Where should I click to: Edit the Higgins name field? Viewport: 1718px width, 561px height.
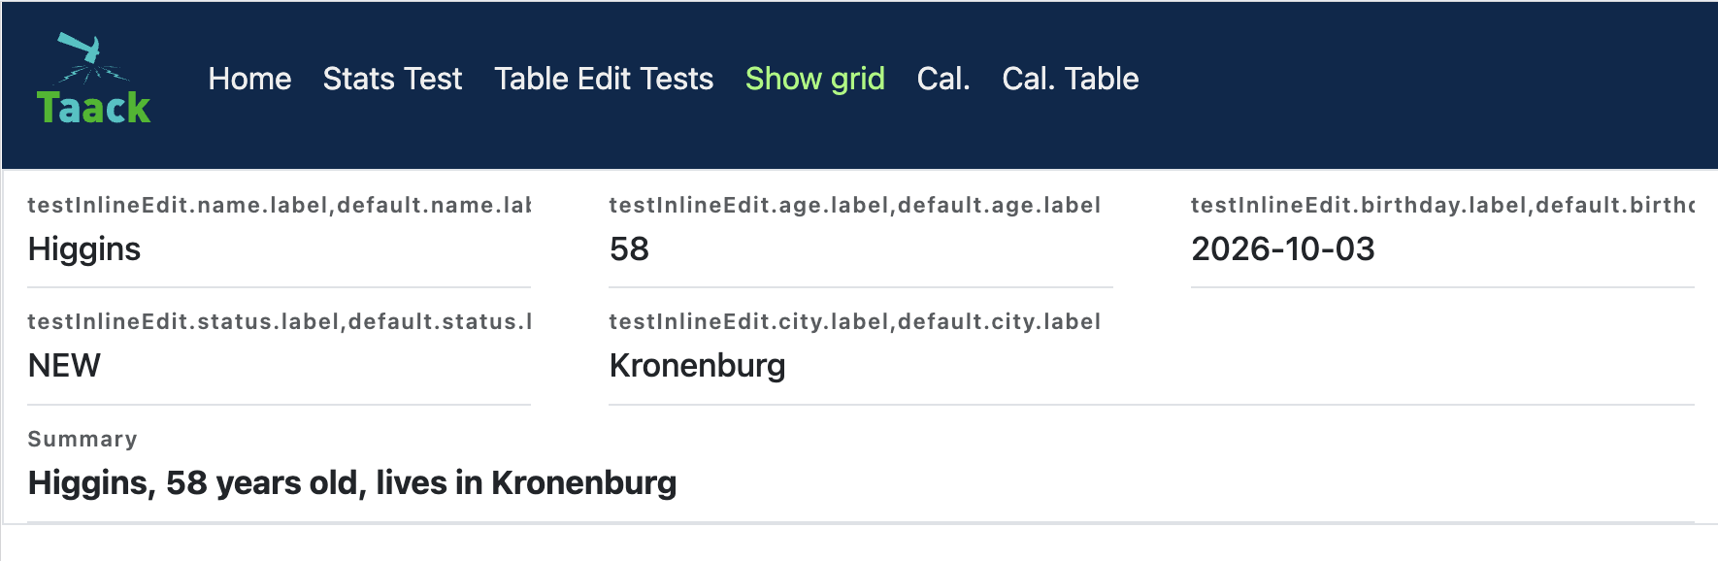[279, 249]
